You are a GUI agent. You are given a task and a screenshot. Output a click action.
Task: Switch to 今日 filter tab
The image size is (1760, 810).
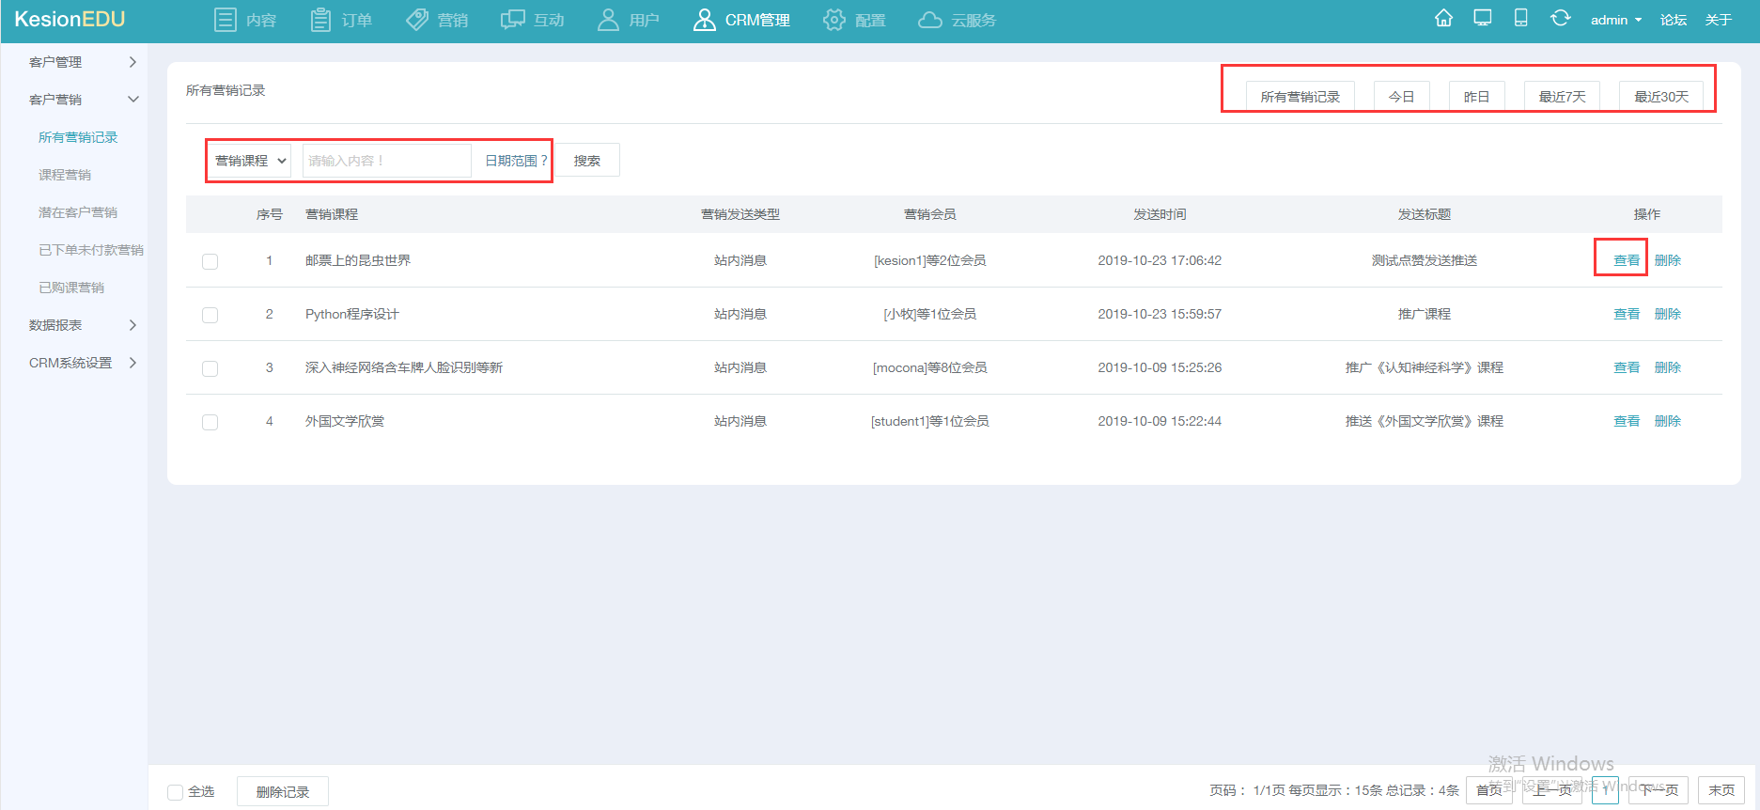click(1402, 97)
